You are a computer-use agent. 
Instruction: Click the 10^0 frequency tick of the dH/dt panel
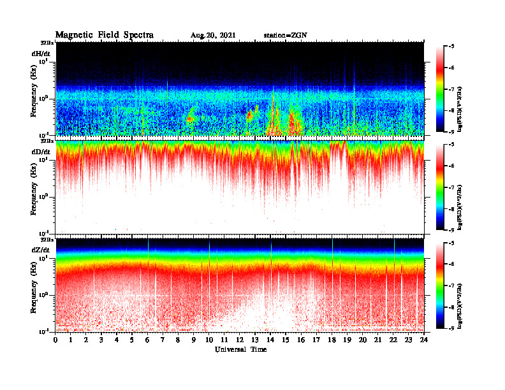point(43,98)
